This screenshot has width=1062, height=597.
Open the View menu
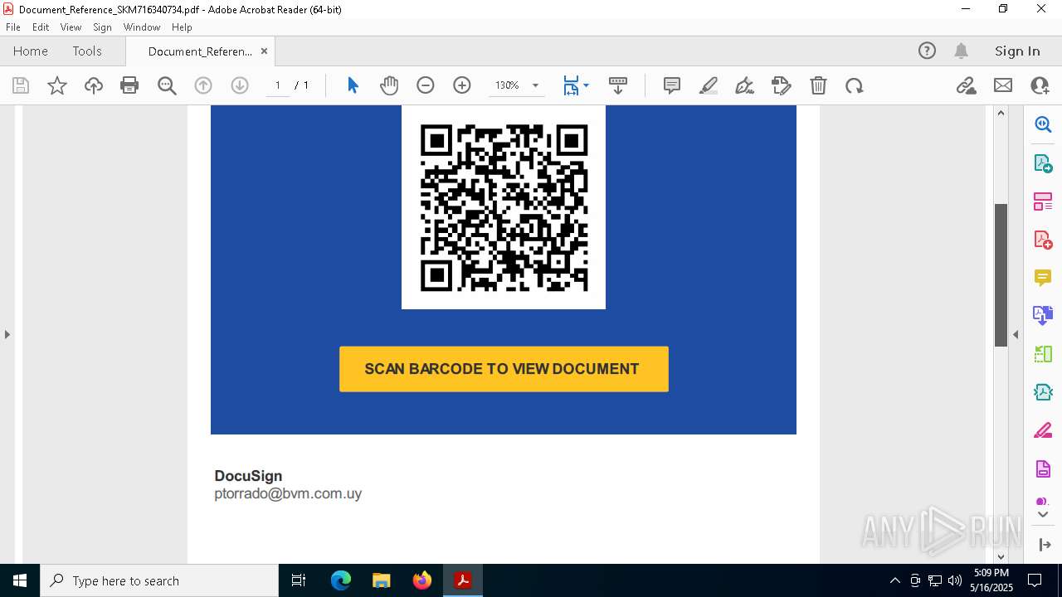coord(71,27)
